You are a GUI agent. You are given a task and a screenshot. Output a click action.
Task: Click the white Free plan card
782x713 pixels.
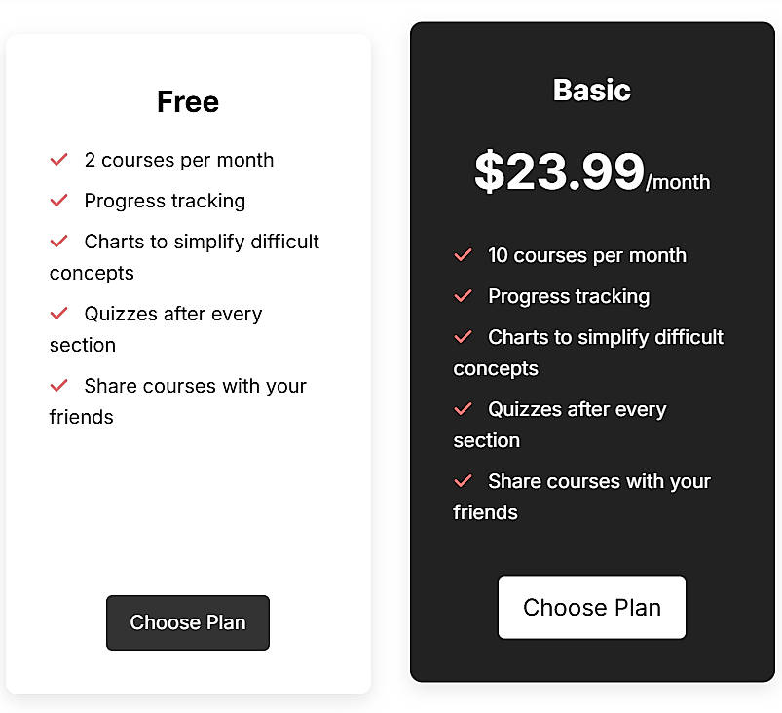click(x=187, y=507)
